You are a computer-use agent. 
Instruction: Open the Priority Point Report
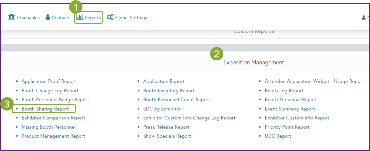(287, 127)
